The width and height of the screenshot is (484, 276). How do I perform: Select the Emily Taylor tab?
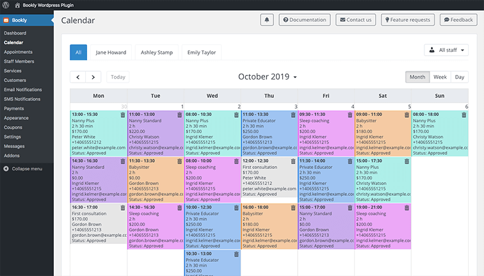click(x=202, y=53)
